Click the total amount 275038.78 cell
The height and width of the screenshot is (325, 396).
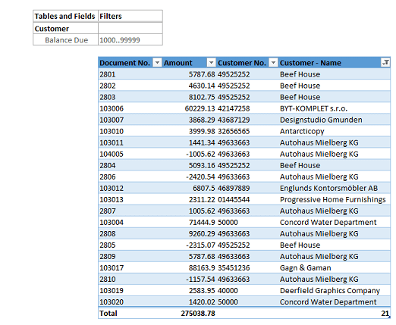[189, 313]
